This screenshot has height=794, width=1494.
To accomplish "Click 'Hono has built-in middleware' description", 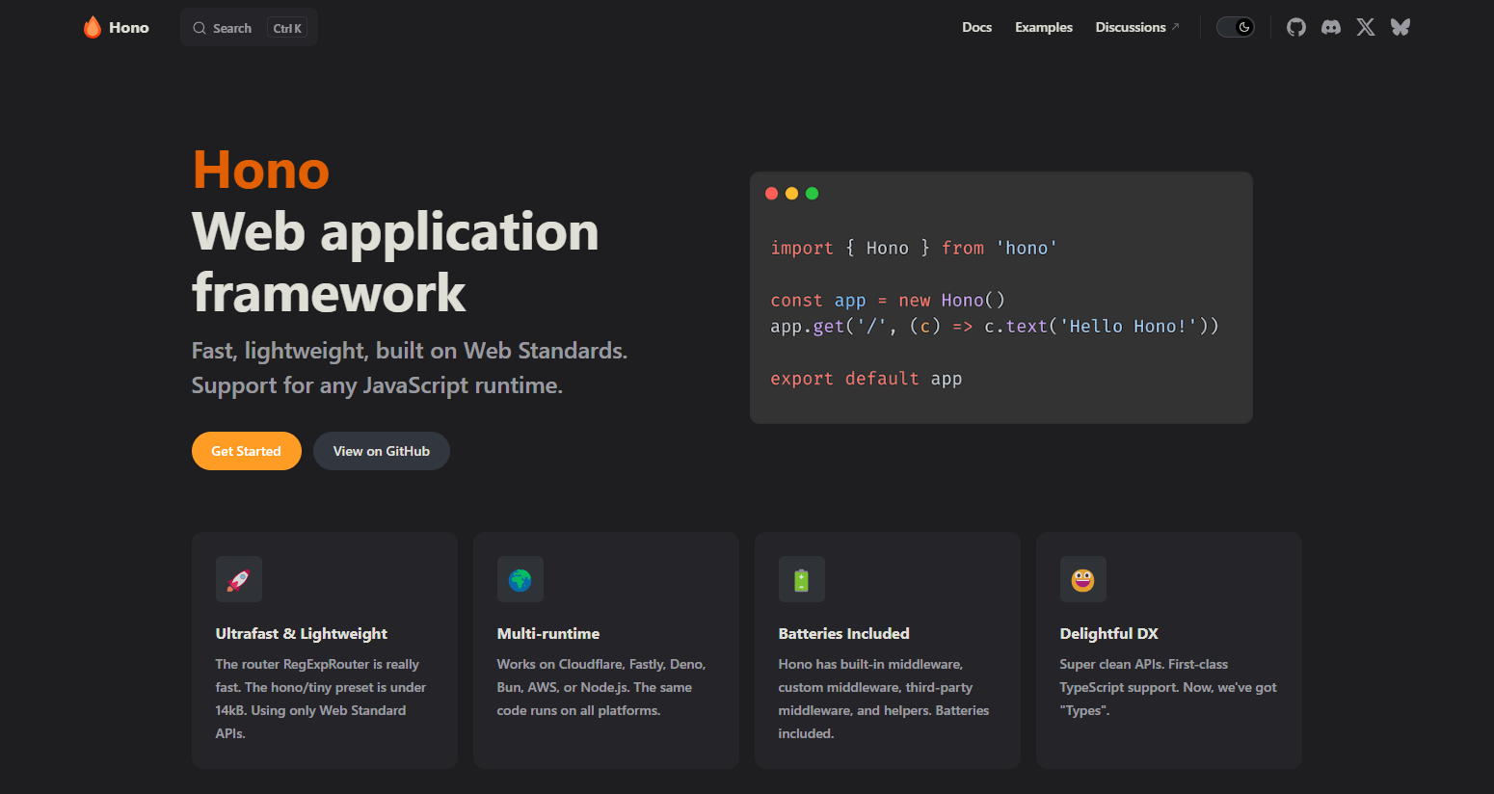I will point(884,699).
